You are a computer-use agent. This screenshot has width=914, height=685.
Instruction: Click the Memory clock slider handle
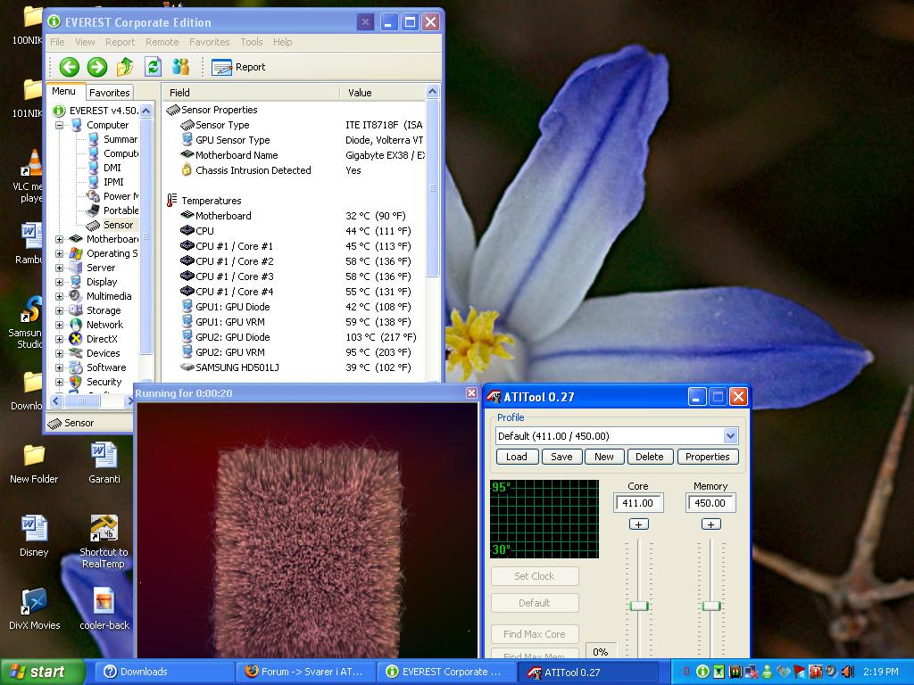click(x=711, y=606)
